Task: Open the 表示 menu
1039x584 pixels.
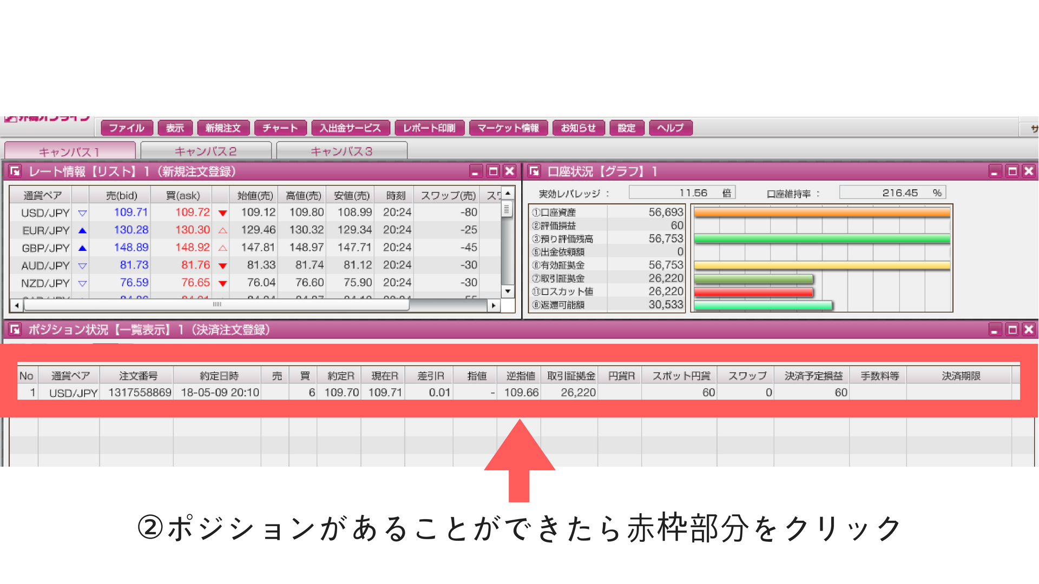Action: click(x=175, y=128)
